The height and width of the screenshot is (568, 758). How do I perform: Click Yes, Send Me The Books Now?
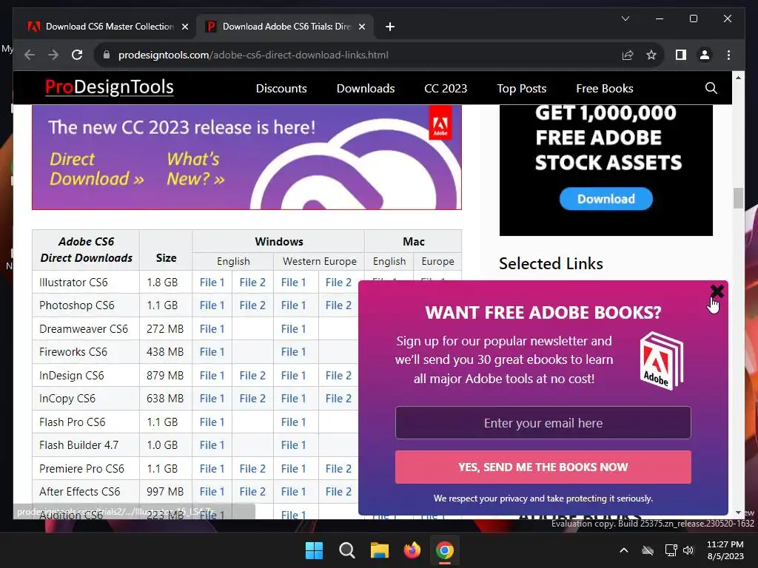(x=543, y=467)
